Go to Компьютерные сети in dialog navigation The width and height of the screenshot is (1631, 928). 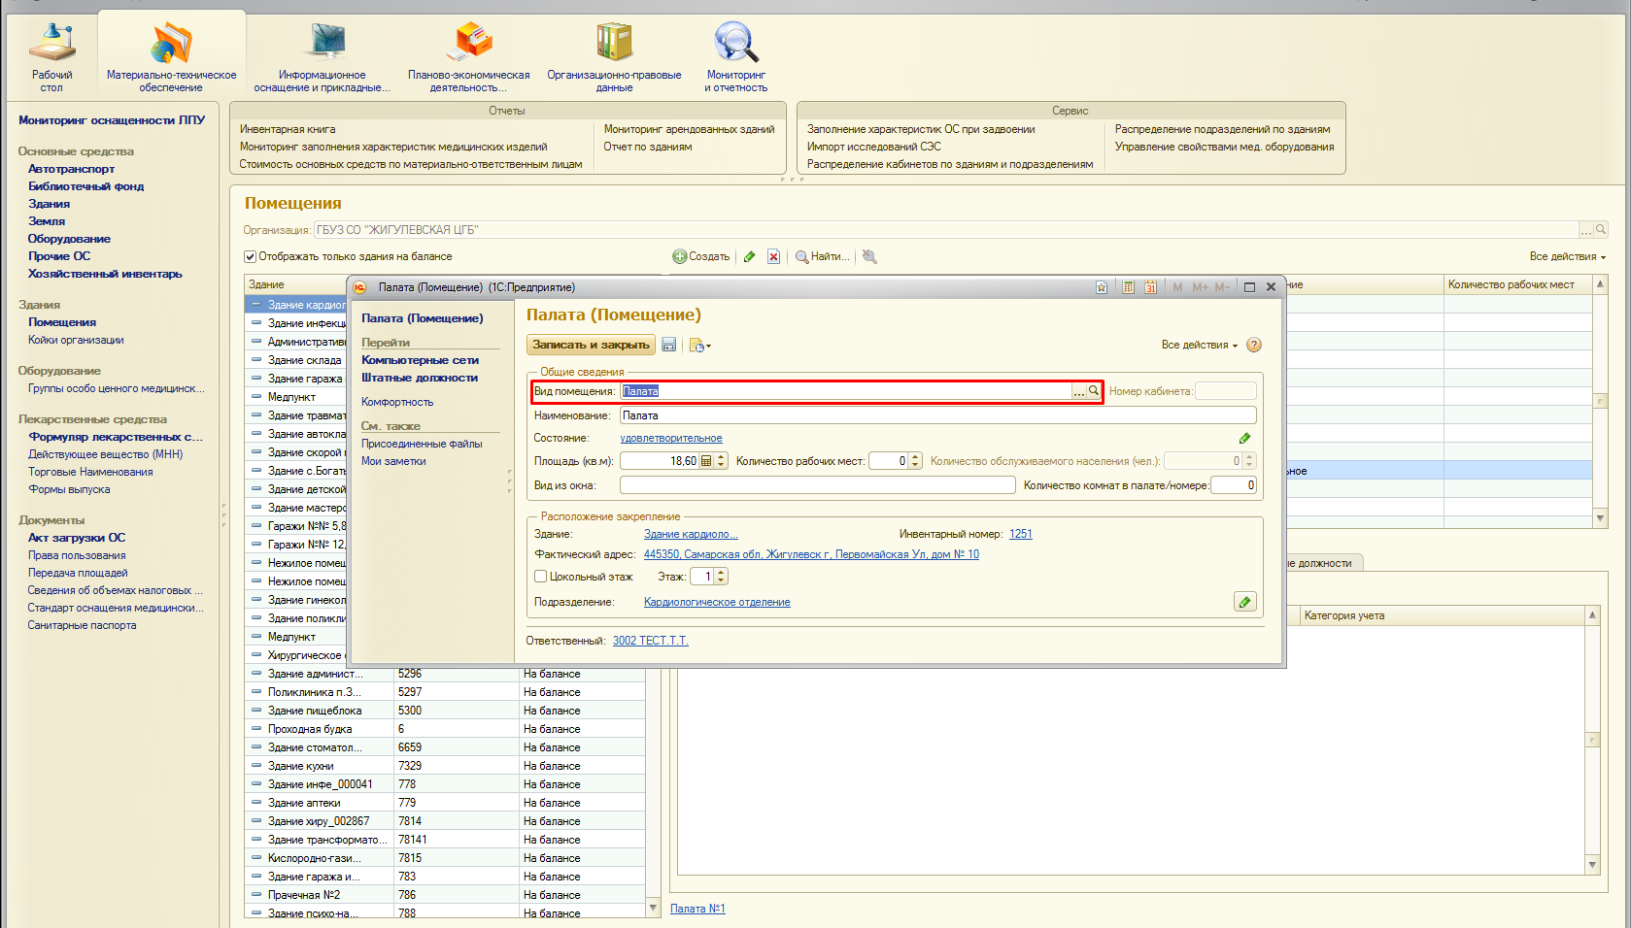click(x=420, y=360)
